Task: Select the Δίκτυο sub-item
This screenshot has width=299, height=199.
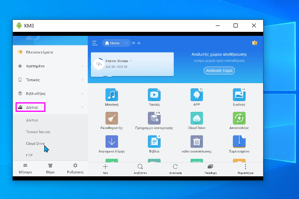Action: 32,120
